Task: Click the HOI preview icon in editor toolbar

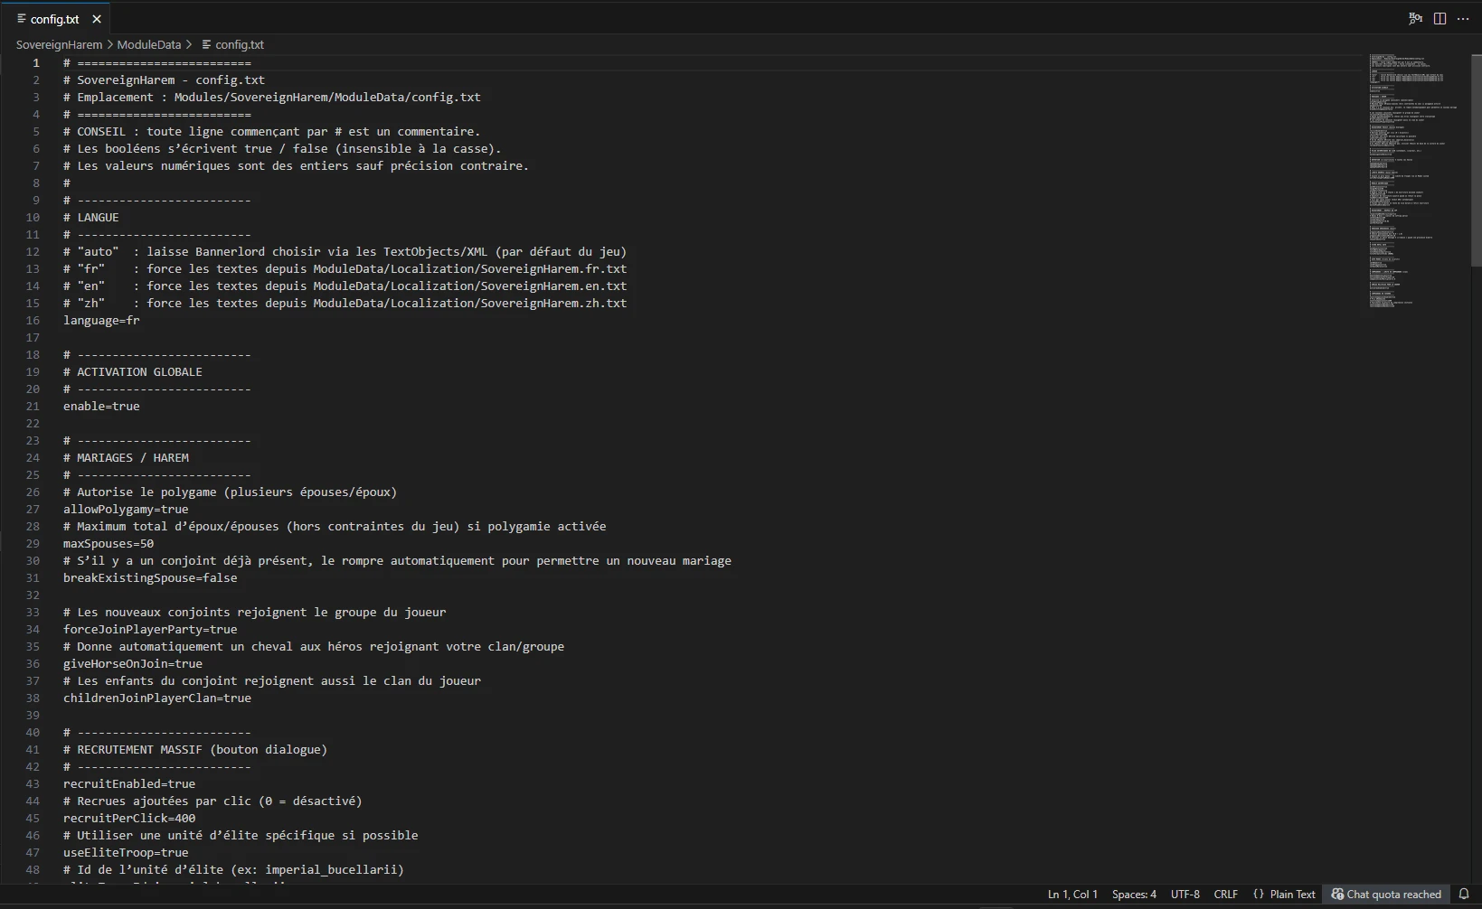Action: [1415, 18]
